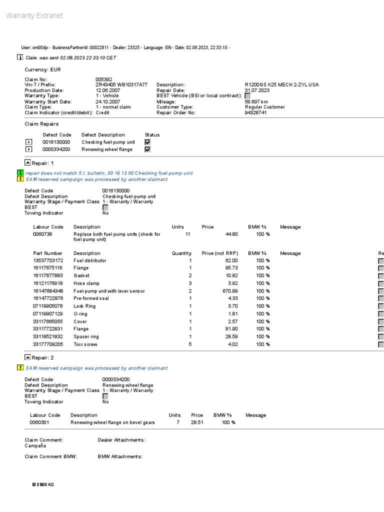The image size is (384, 512).
Task: Toggle the BEST checkbox in Repair 1
Action: 105,207
